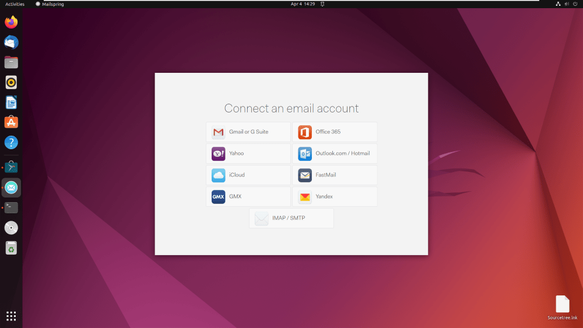Pick GMX email provider
The image size is (583, 328).
[x=248, y=196]
